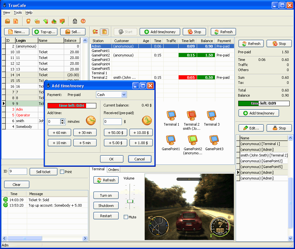Increase minutes with the spinner up arrow
The image size is (295, 249).
click(63, 120)
